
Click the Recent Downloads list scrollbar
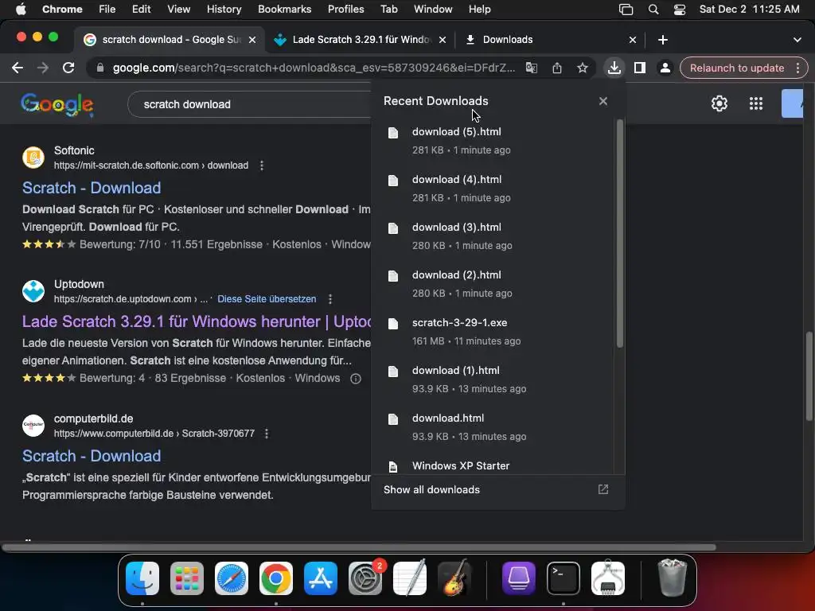pyautogui.click(x=619, y=234)
